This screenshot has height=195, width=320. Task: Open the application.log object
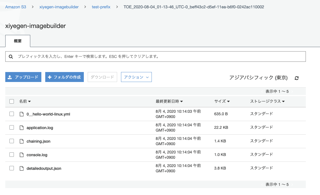point(40,128)
